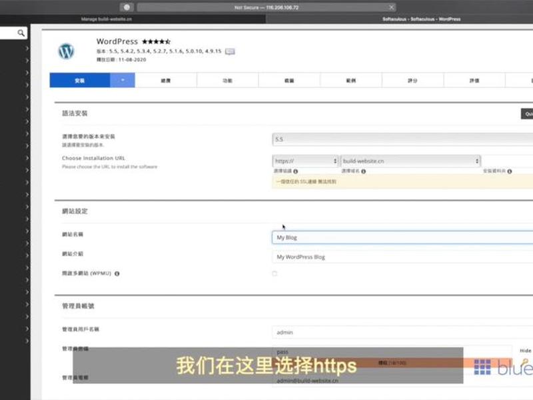Open the dropdown arrow next to the blue 安裝 tab
The width and height of the screenshot is (533, 400).
coord(123,80)
